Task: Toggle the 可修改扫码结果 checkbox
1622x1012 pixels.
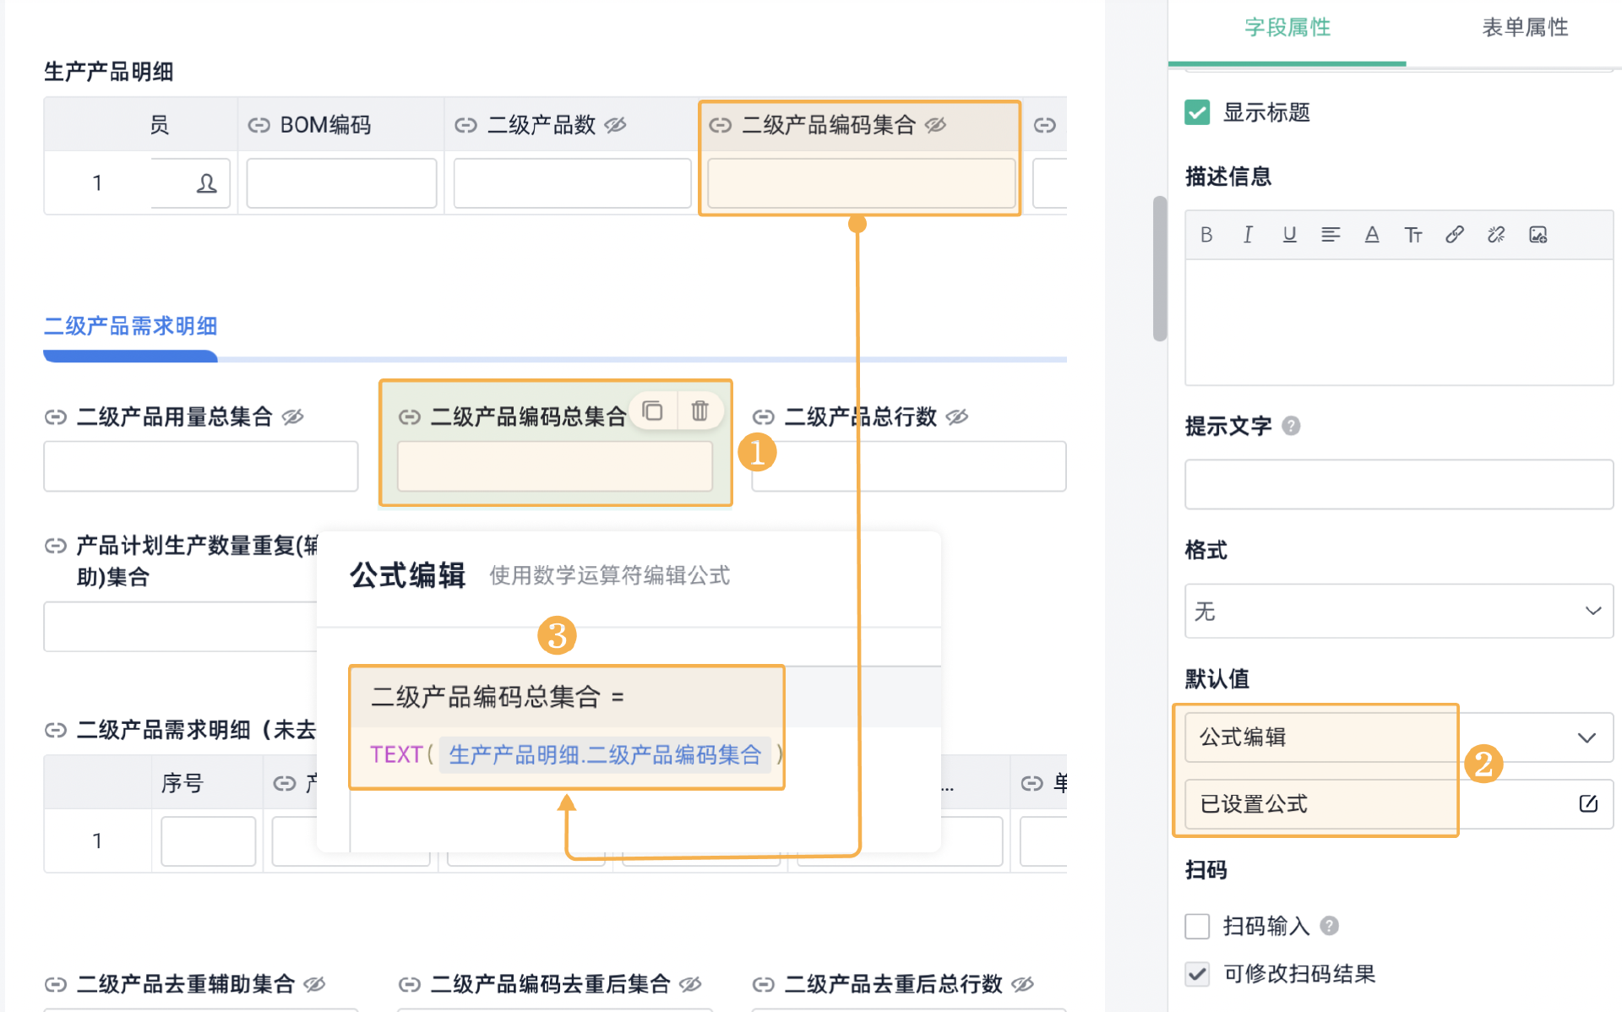Action: 1197,974
